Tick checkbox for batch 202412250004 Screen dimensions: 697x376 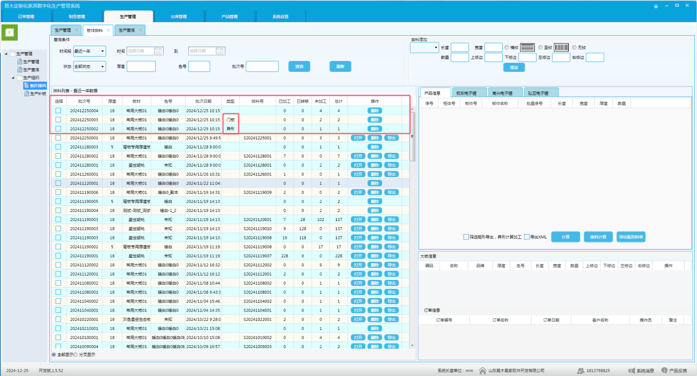[x=58, y=111]
